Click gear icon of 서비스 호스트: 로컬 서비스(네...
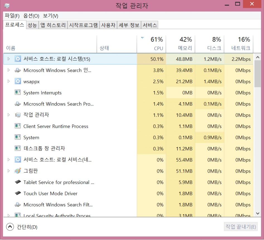This screenshot has height=240, width=264. tap(18, 159)
